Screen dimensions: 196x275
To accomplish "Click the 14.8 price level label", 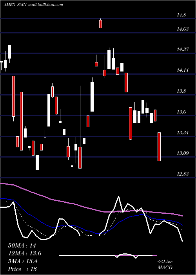I will tap(181, 15).
